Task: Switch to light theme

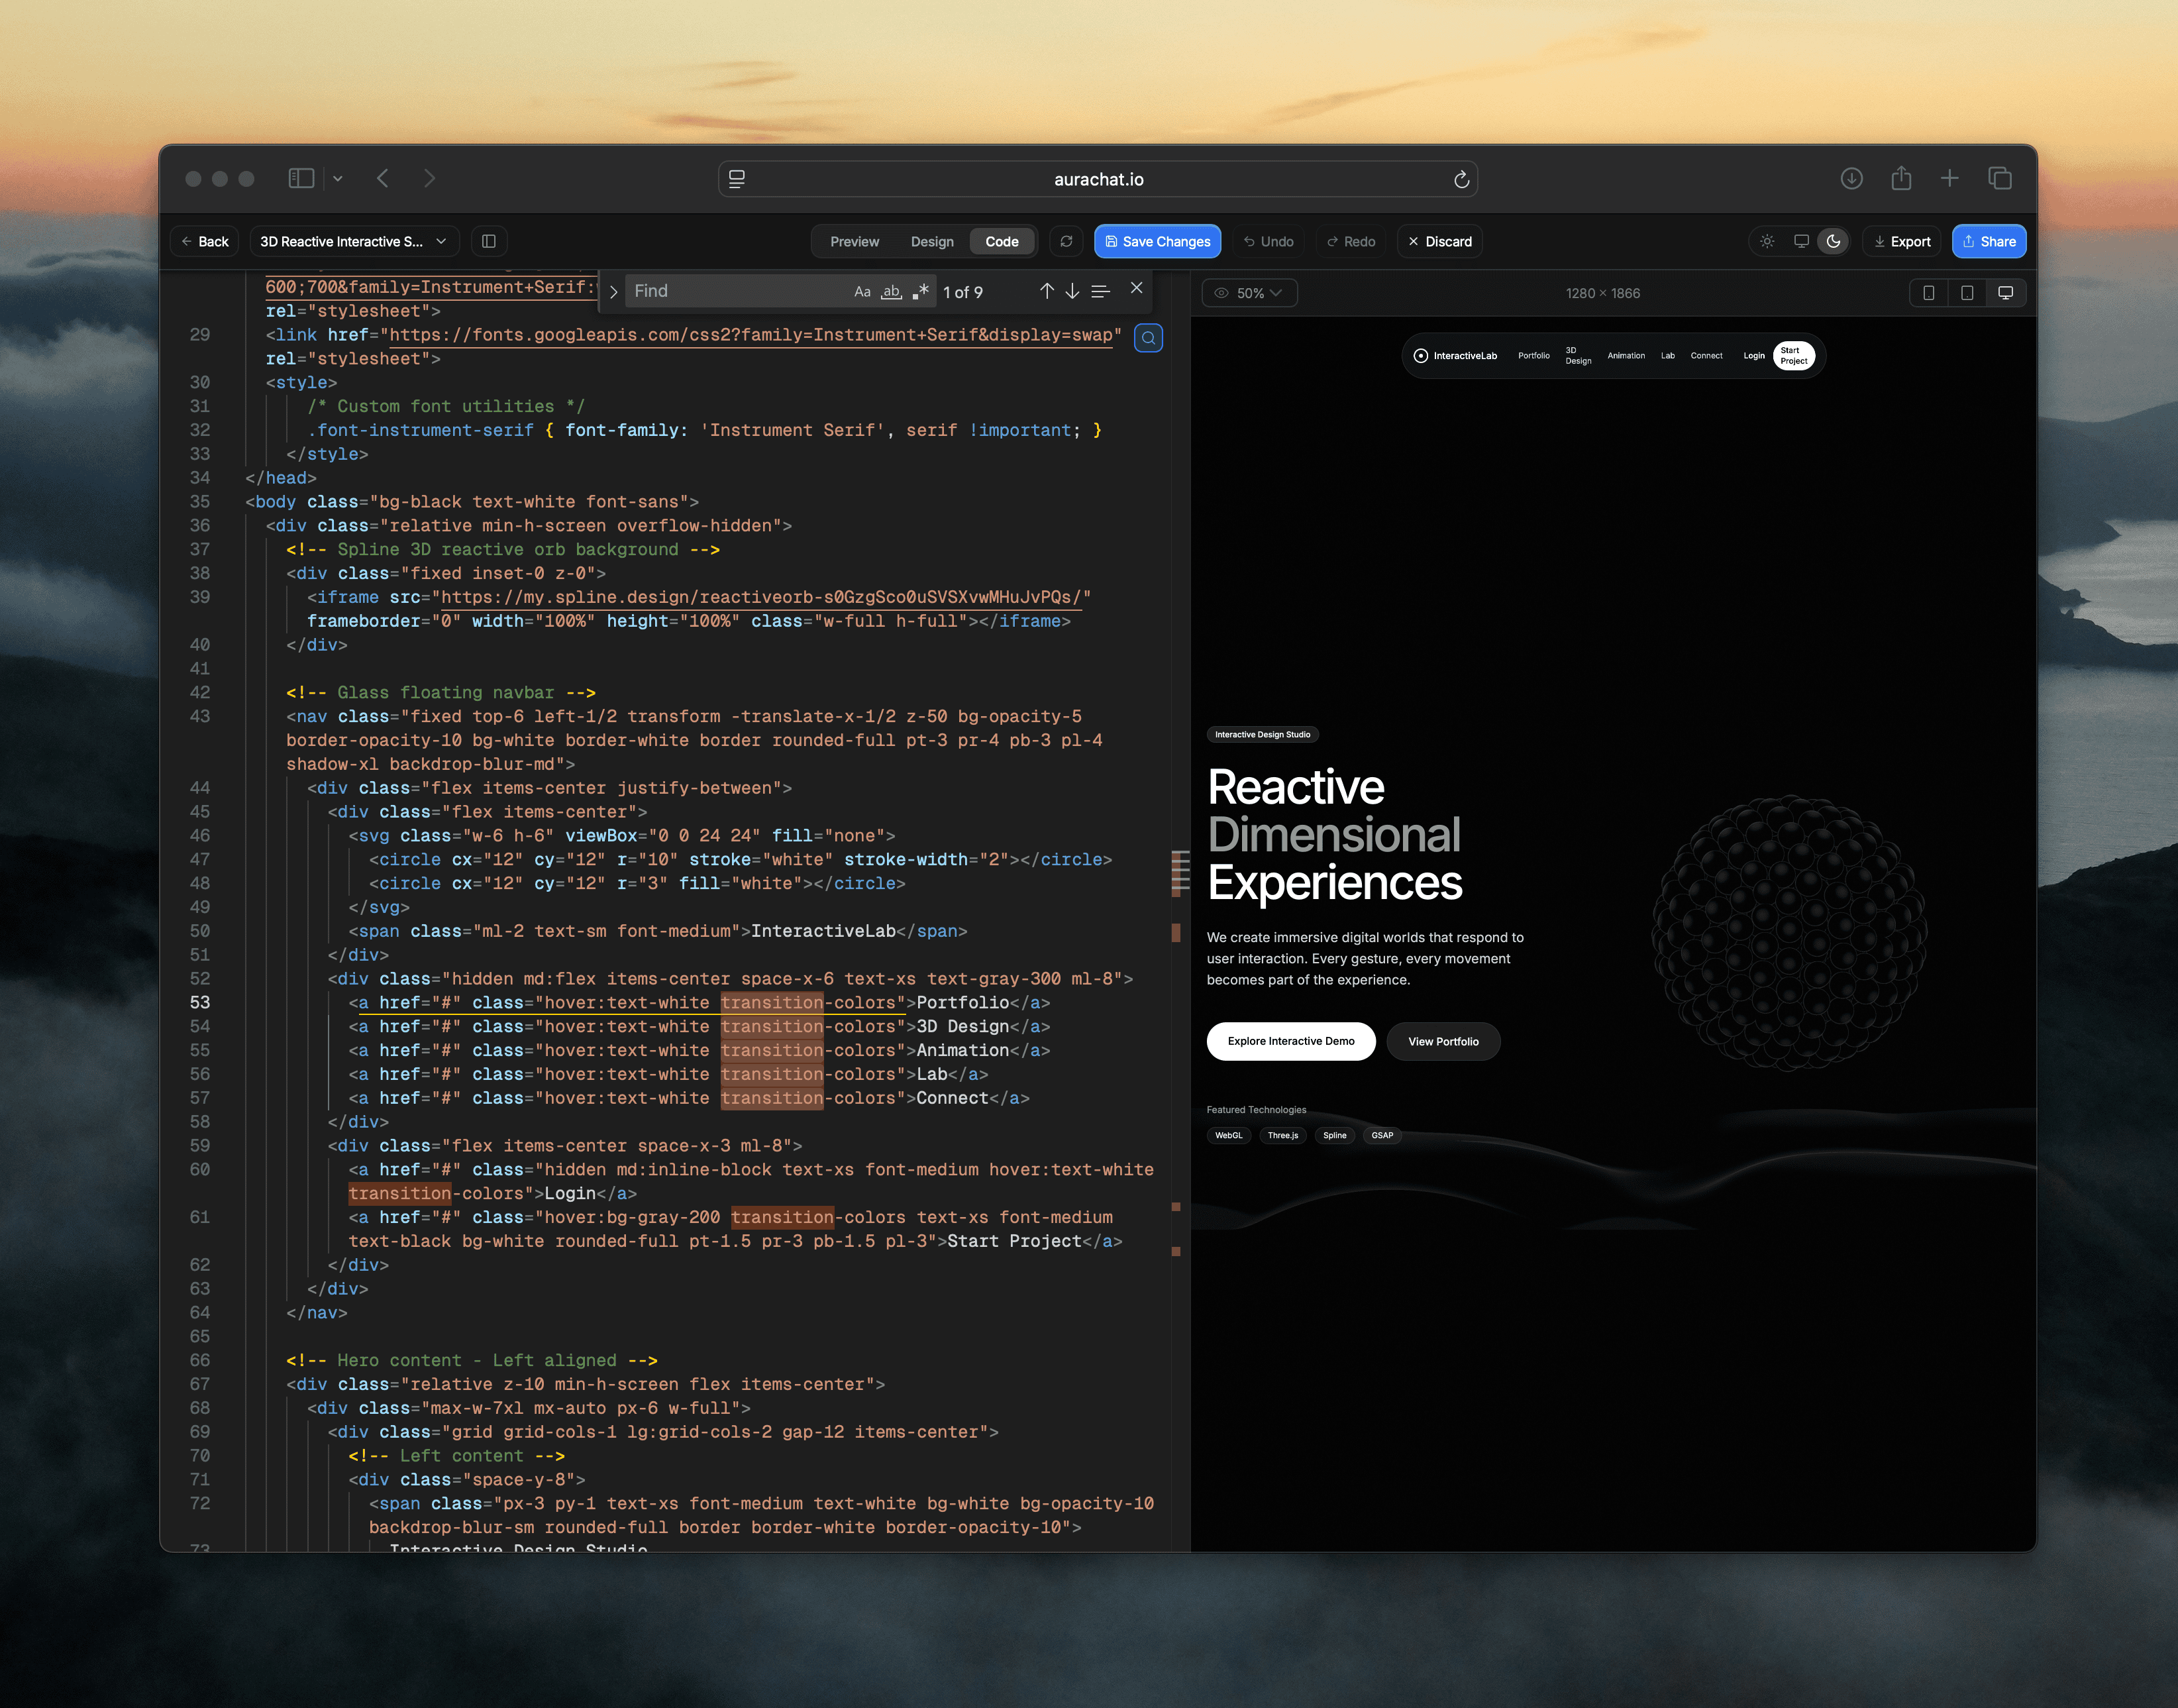Action: click(1767, 241)
